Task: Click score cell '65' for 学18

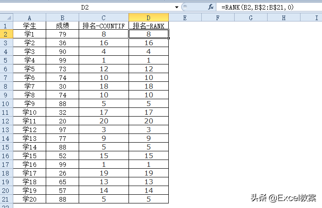Action: pos(62,182)
